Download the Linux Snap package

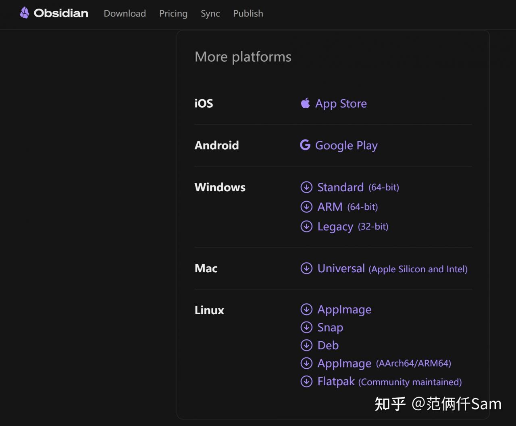pos(330,328)
